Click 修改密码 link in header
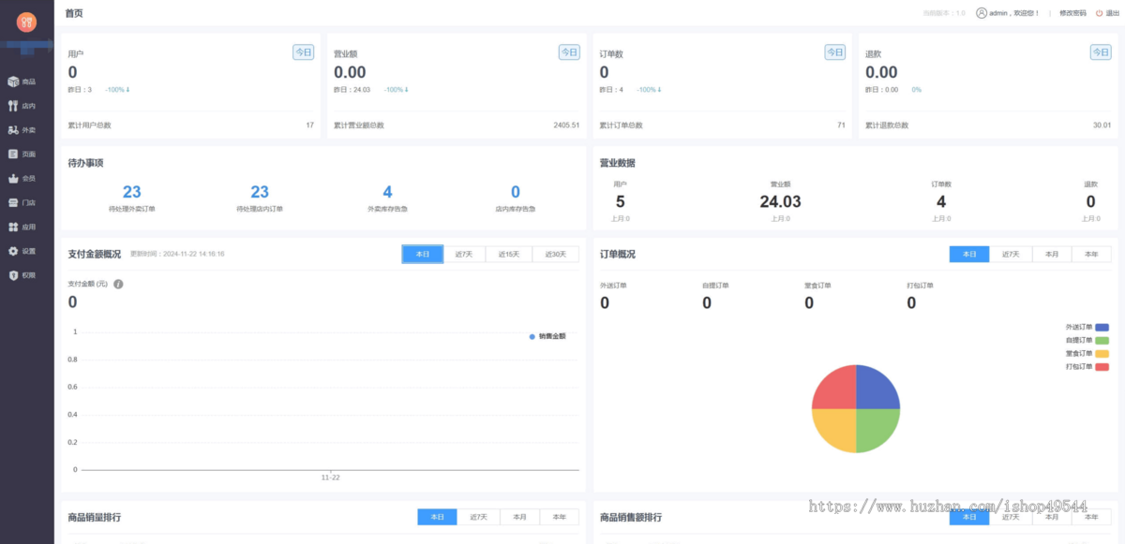 click(1072, 13)
